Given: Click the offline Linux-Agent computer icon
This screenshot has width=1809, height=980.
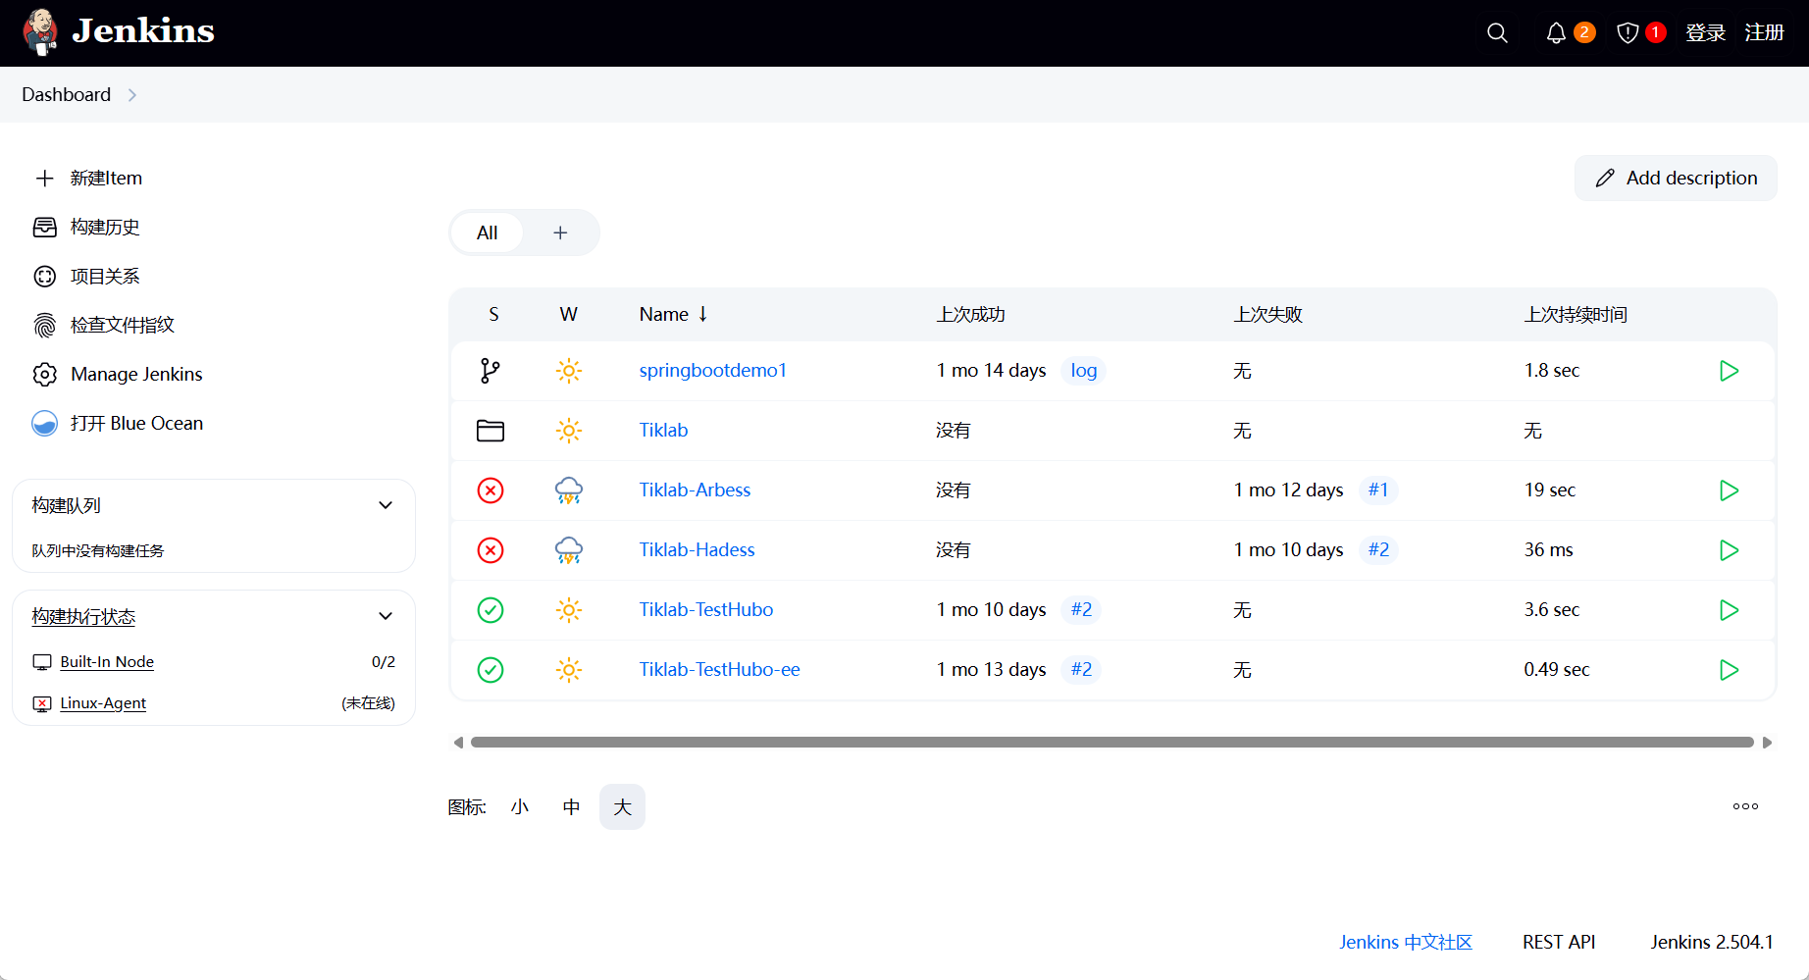Looking at the screenshot, I should (x=42, y=703).
